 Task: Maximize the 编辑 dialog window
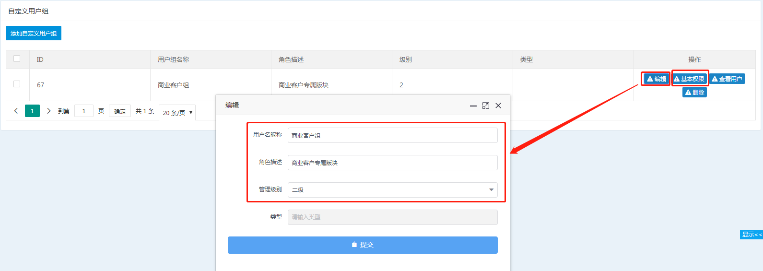485,106
